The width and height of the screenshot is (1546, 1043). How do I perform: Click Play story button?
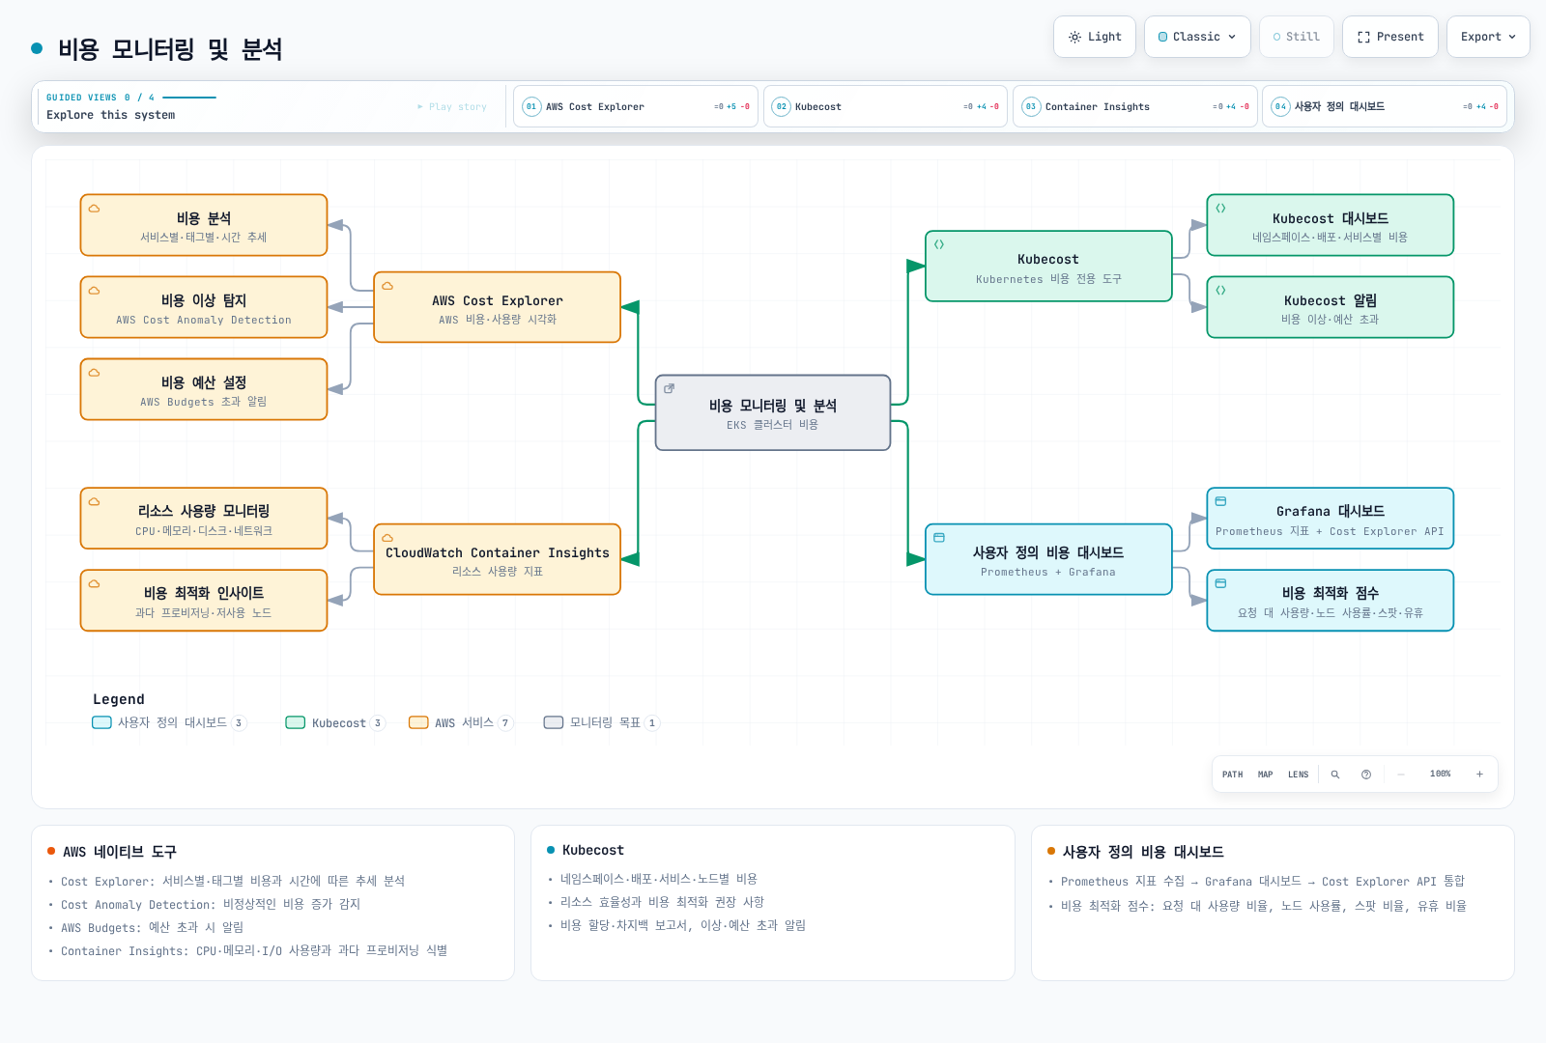point(452,107)
